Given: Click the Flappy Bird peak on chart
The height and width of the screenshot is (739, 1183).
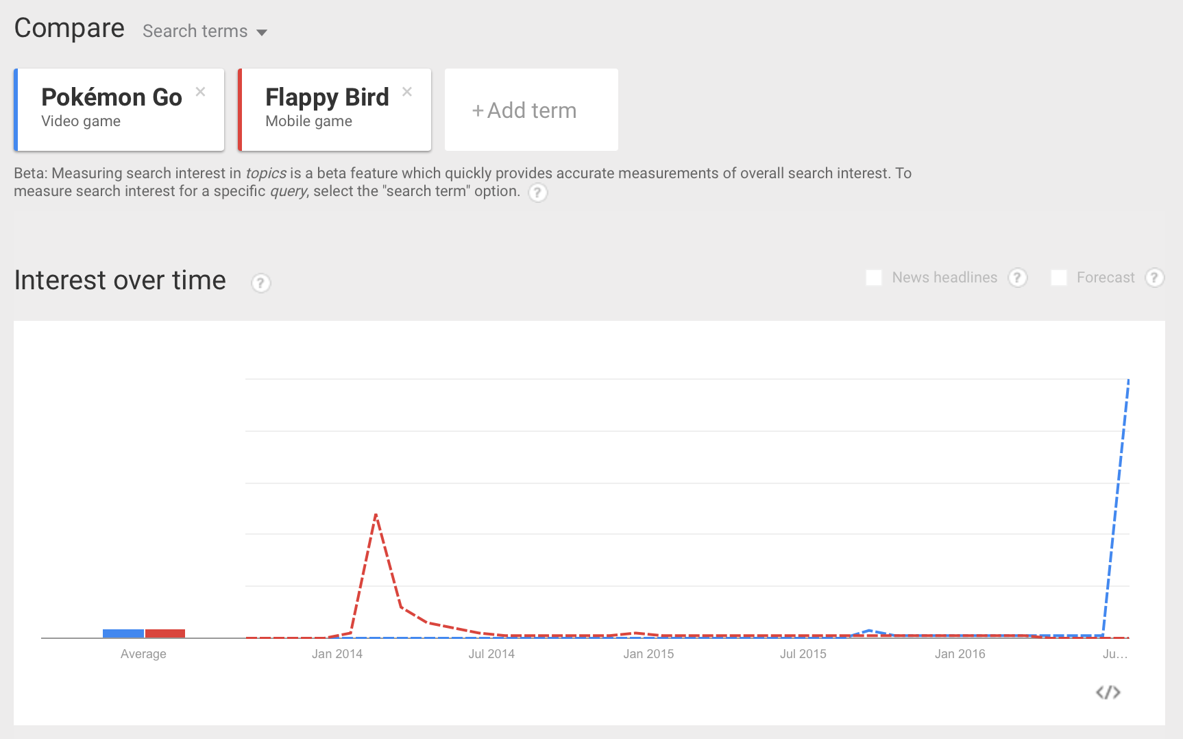Looking at the screenshot, I should (376, 514).
